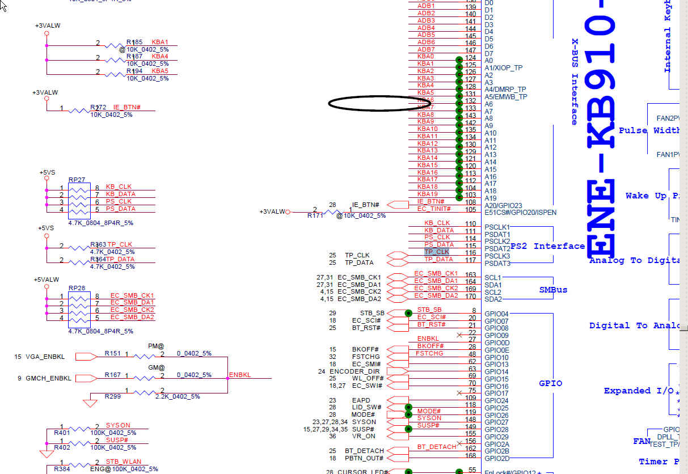Image resolution: width=688 pixels, height=474 pixels.
Task: Click the ADB7 net label
Action: pos(426,49)
